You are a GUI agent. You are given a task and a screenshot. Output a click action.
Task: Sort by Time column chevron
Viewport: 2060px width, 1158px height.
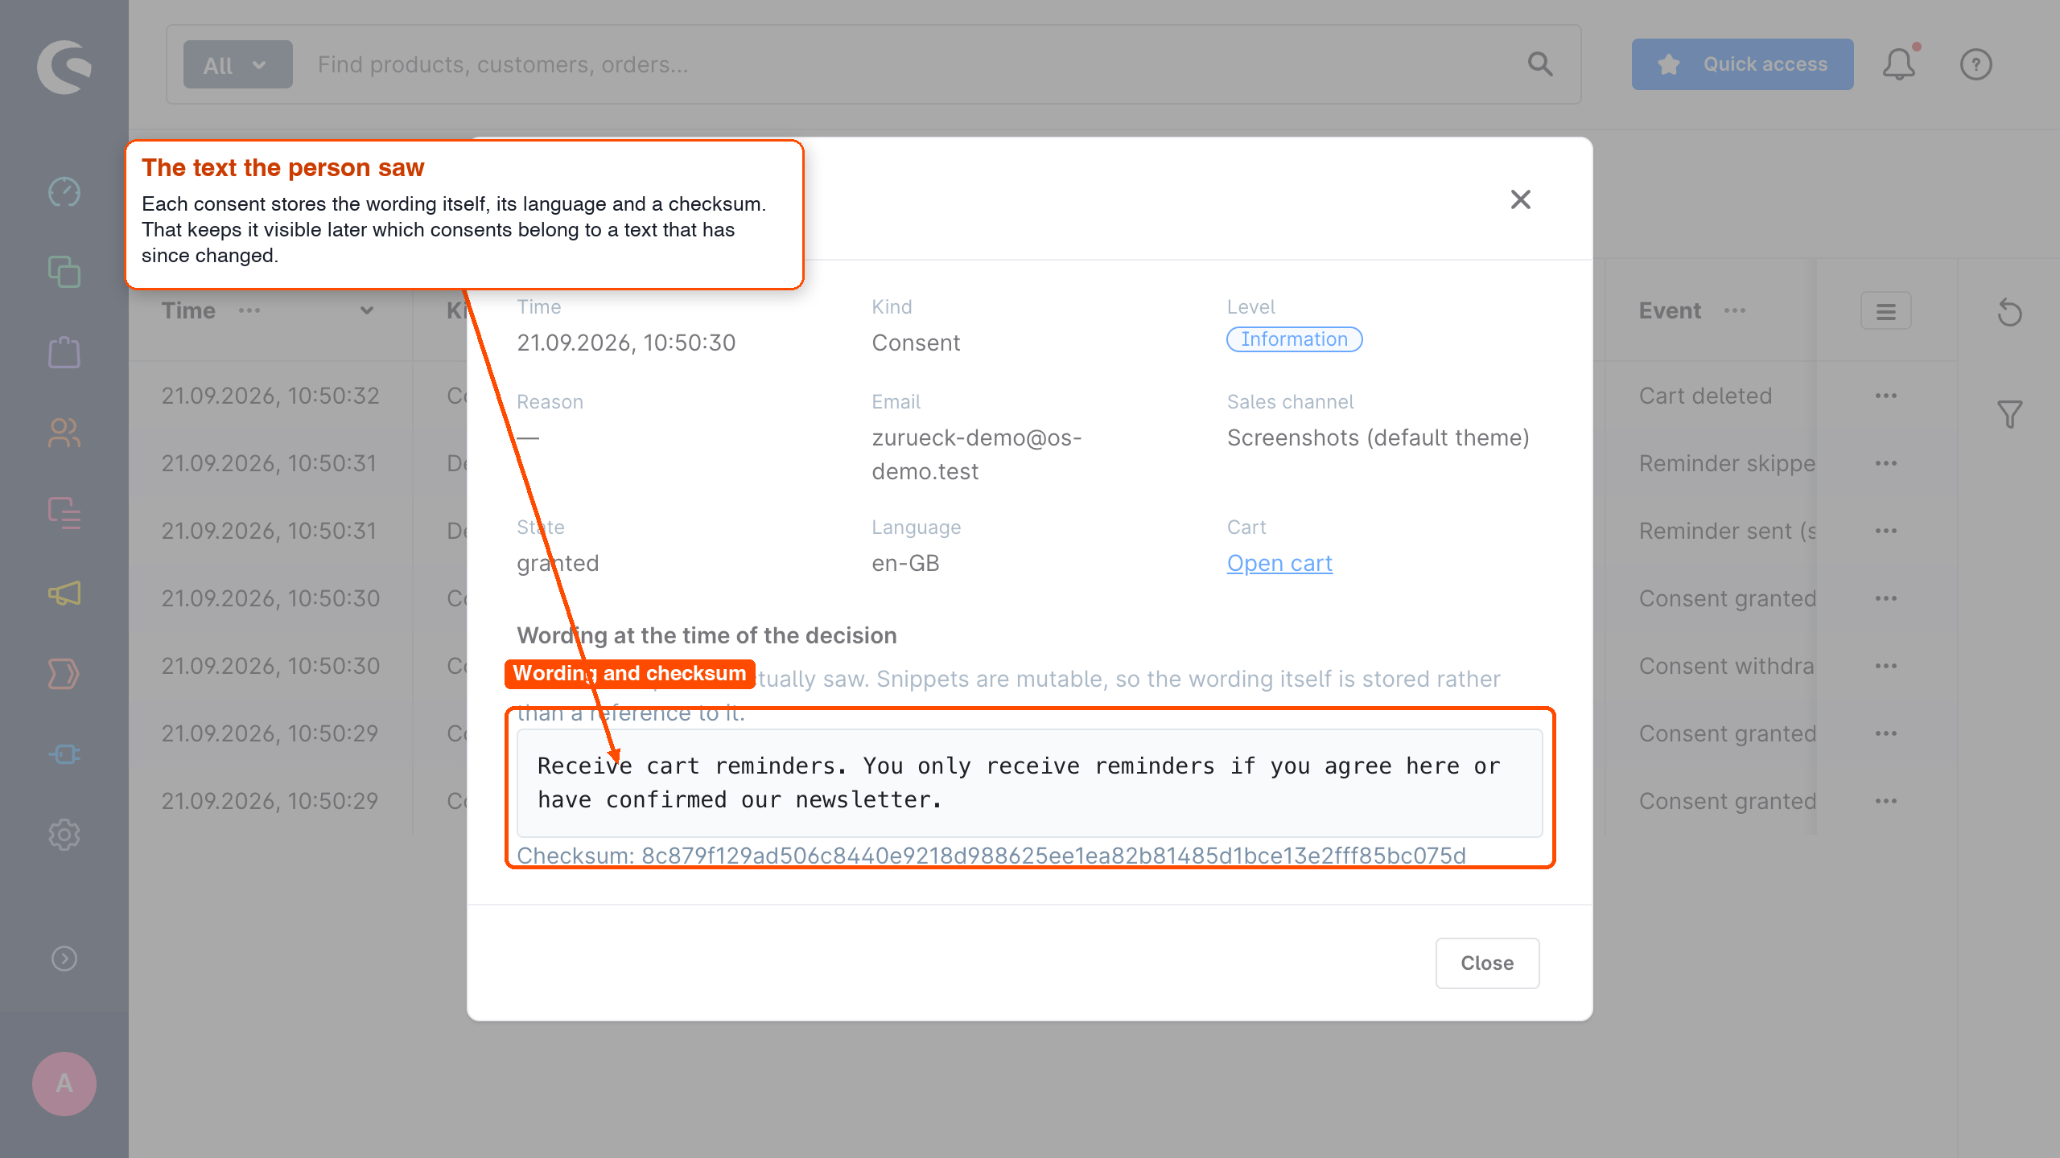(367, 310)
